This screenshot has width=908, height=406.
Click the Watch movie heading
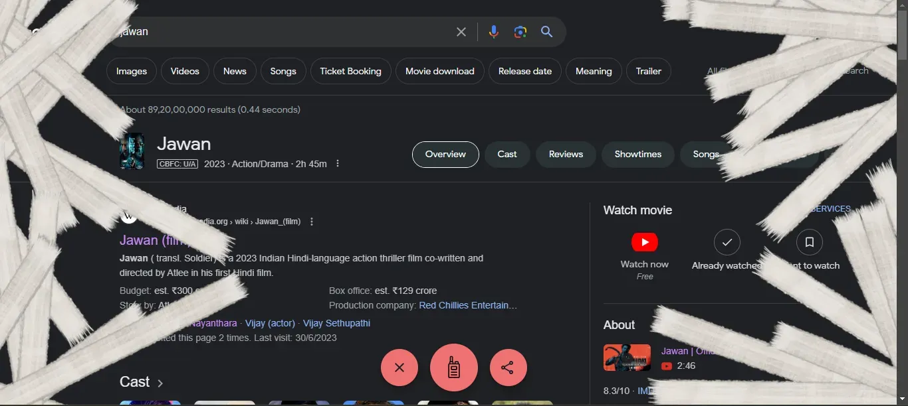click(637, 210)
